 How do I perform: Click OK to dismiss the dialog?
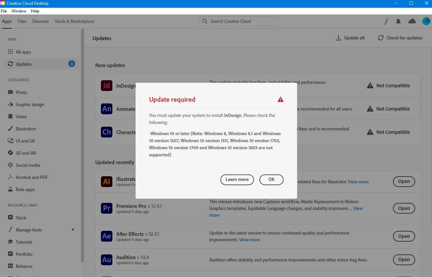(x=272, y=180)
